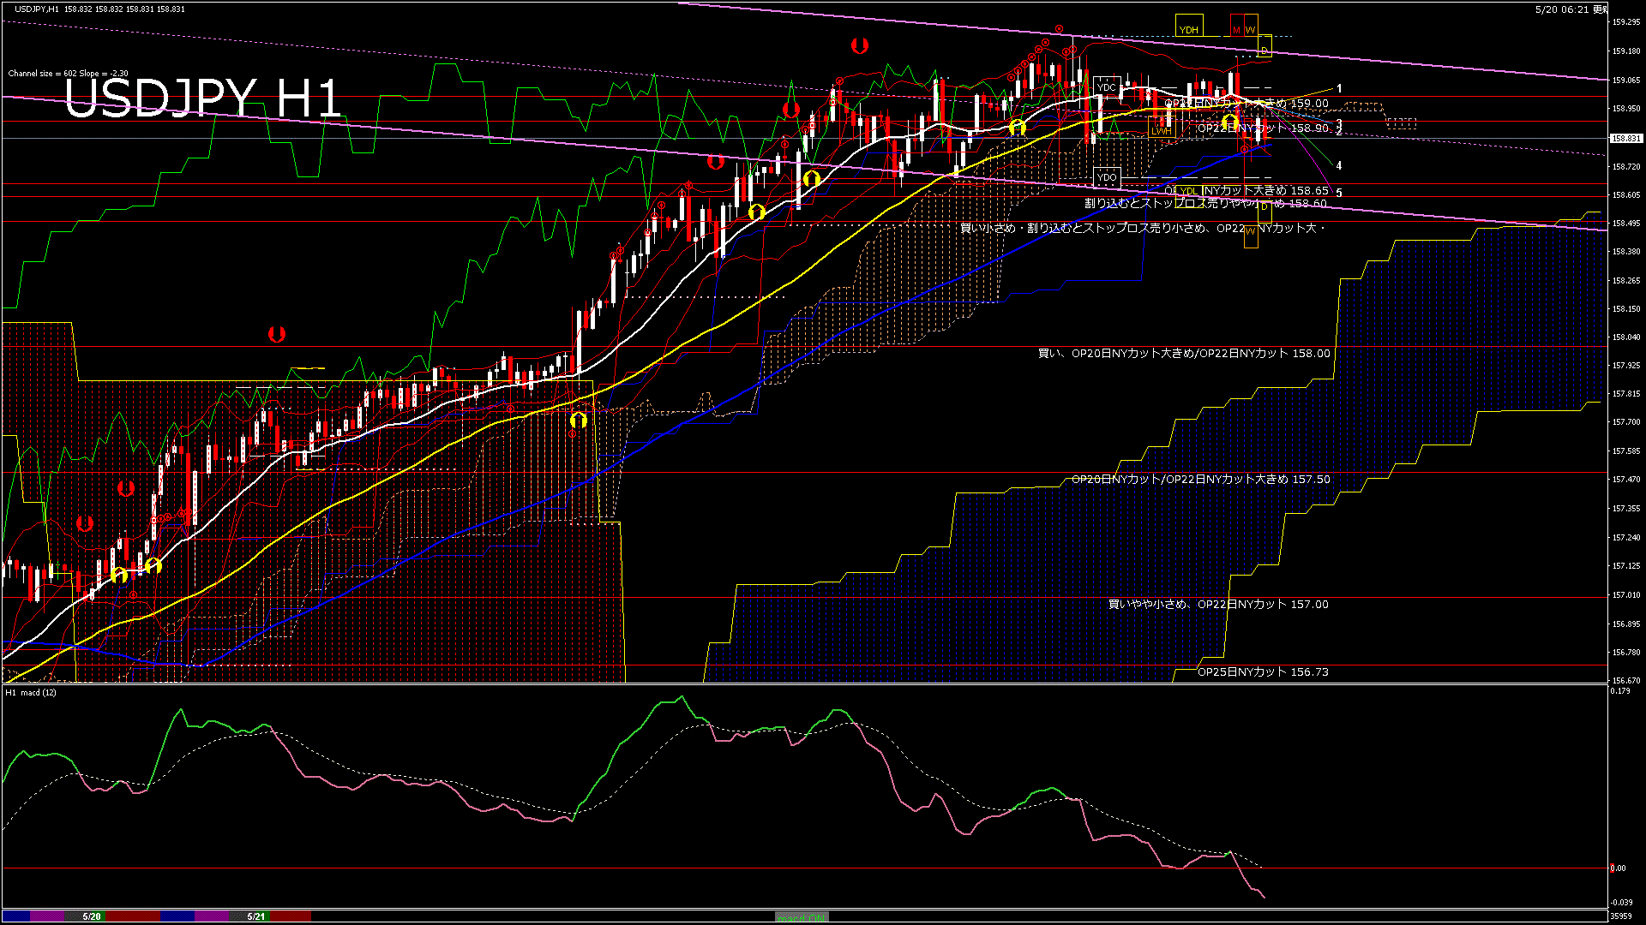Viewport: 1646px width, 925px height.
Task: Click the current price tag 158.831
Action: coord(1625,138)
